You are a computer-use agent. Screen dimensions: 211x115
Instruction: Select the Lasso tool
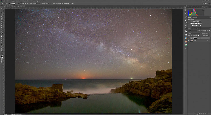2,13
